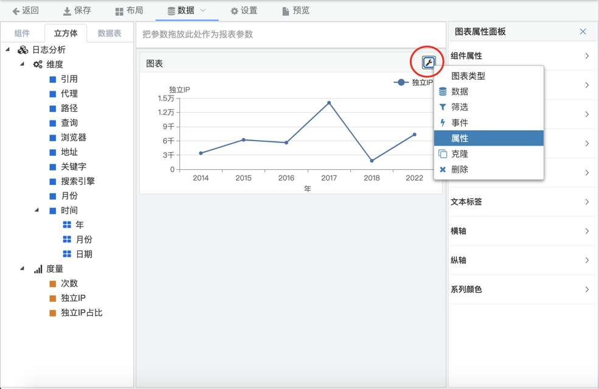This screenshot has height=389, width=599.
Task: Close the 图表属性面板 panel
Action: [x=583, y=32]
